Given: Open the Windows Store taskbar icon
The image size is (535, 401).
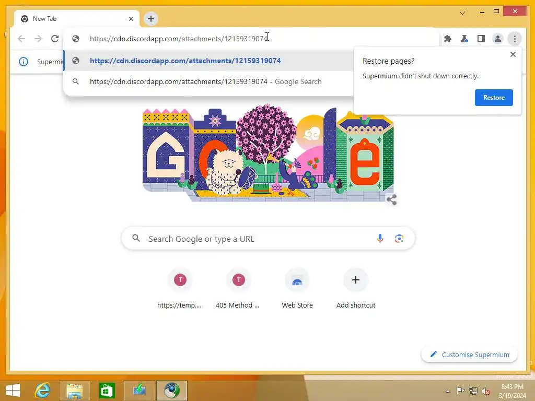Looking at the screenshot, I should (x=107, y=391).
